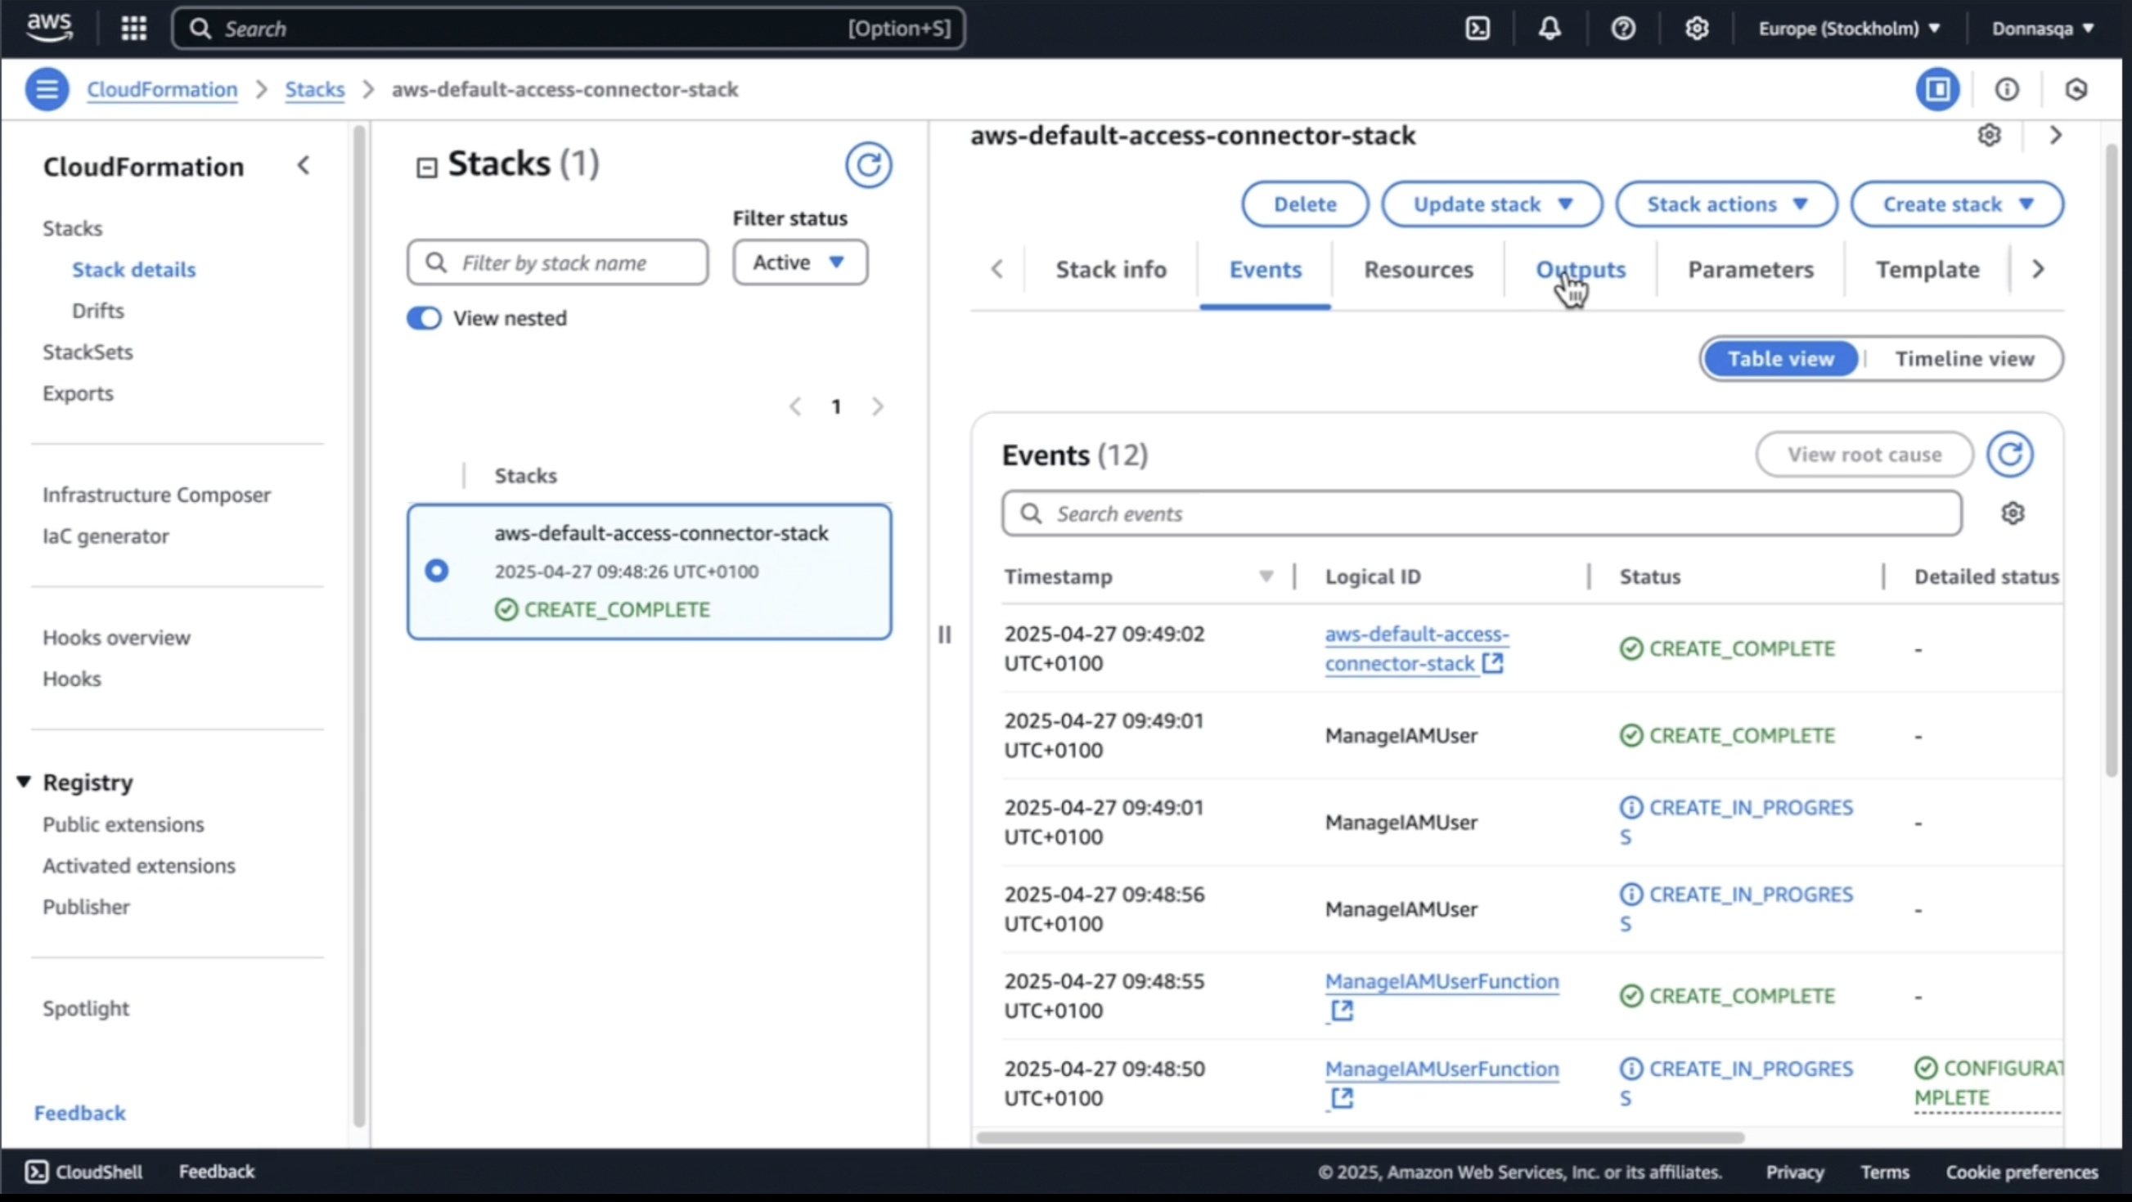The height and width of the screenshot is (1202, 2132).
Task: Focus the Filter by stack name field
Action: (x=557, y=262)
